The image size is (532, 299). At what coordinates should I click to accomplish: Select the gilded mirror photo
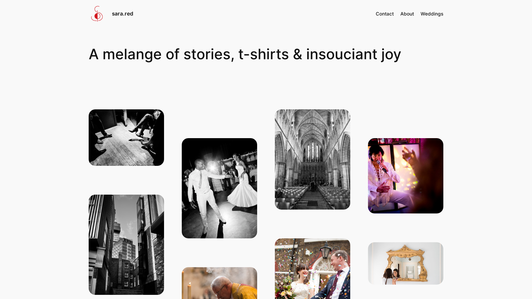406,263
